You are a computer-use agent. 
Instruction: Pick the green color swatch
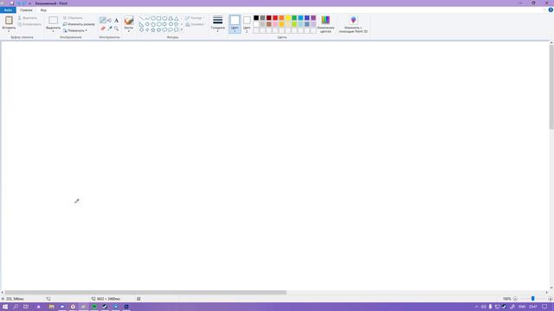(x=294, y=17)
